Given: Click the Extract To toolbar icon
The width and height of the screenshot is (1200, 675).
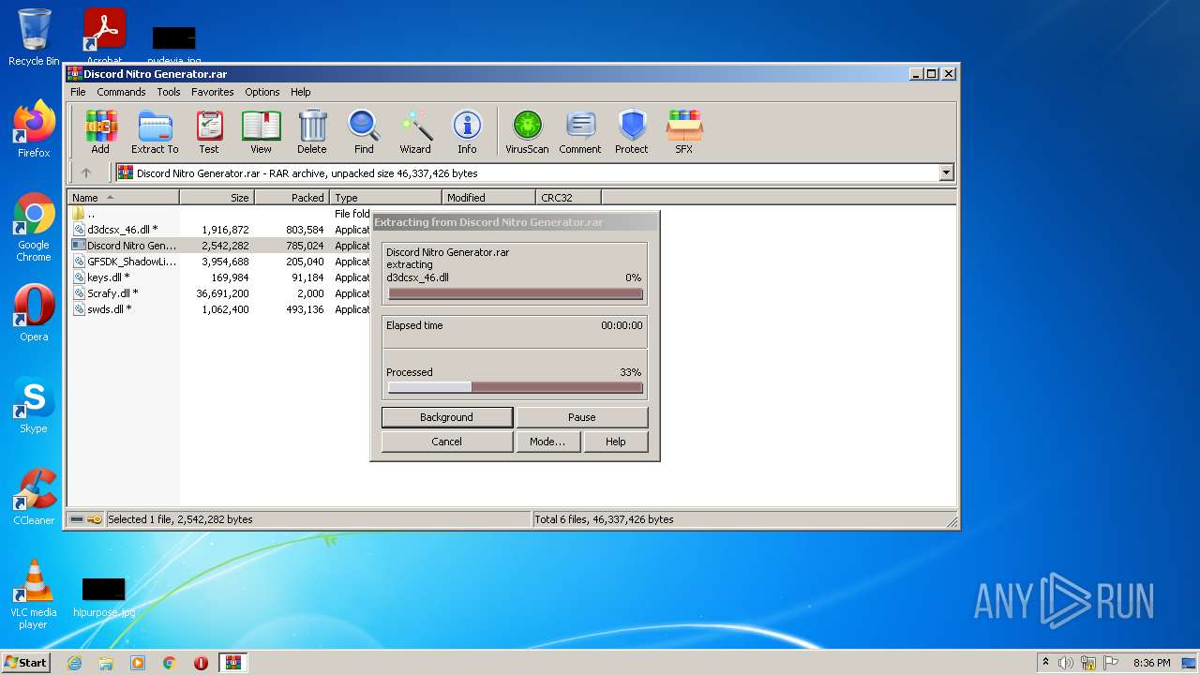Looking at the screenshot, I should pos(155,131).
